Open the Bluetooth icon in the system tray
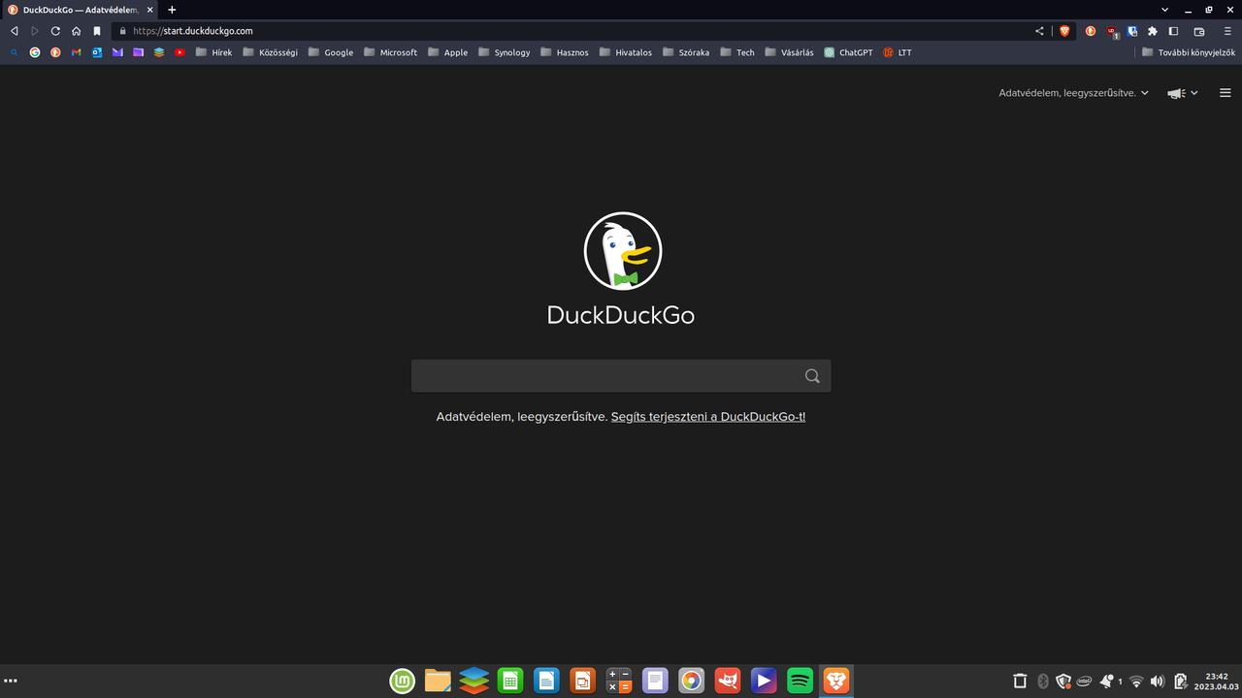This screenshot has height=698, width=1242. coord(1042,681)
